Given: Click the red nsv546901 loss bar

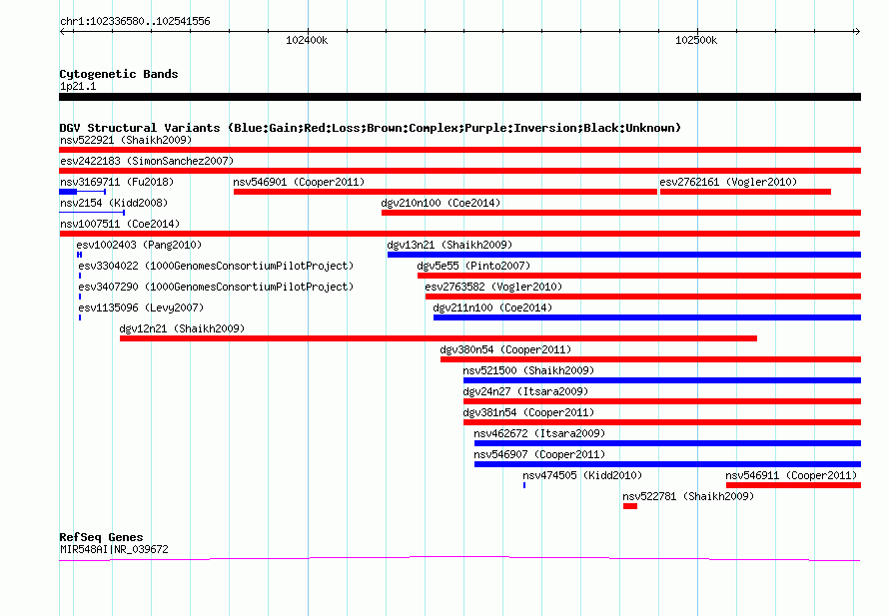Looking at the screenshot, I should [445, 192].
